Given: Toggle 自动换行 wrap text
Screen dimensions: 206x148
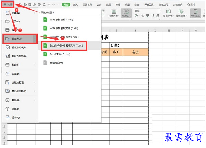Looking at the screenshot, I should point(126,13).
